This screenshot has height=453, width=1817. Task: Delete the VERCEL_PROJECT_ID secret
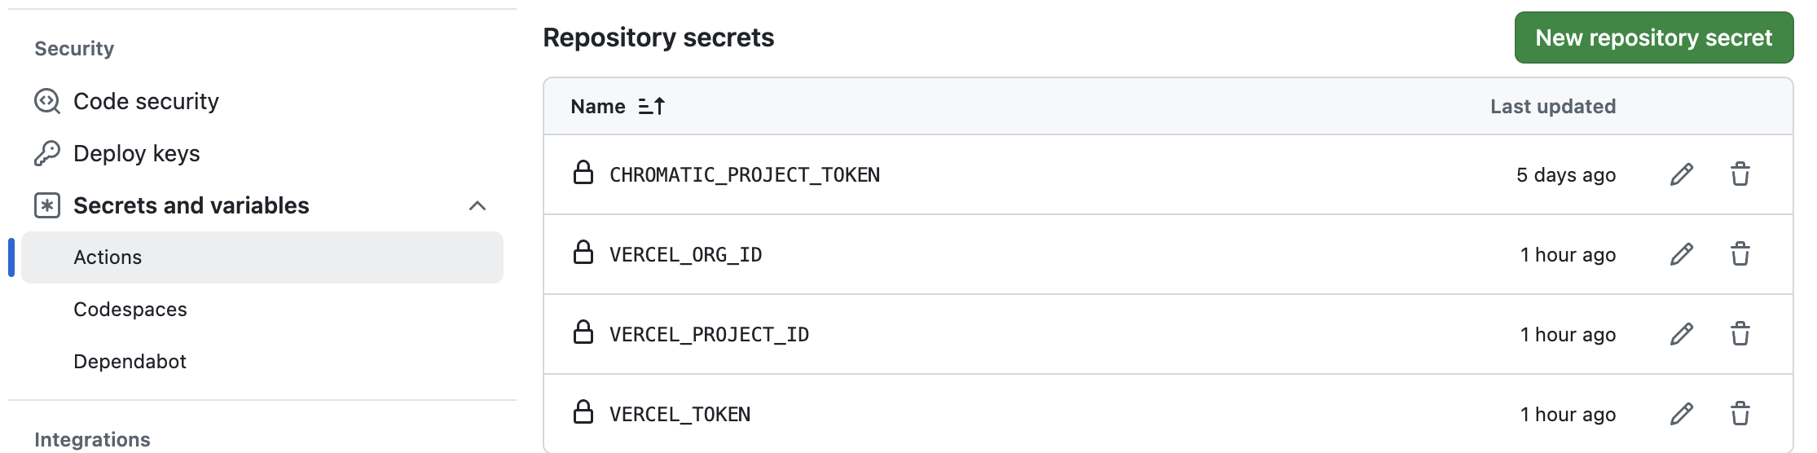click(x=1740, y=334)
